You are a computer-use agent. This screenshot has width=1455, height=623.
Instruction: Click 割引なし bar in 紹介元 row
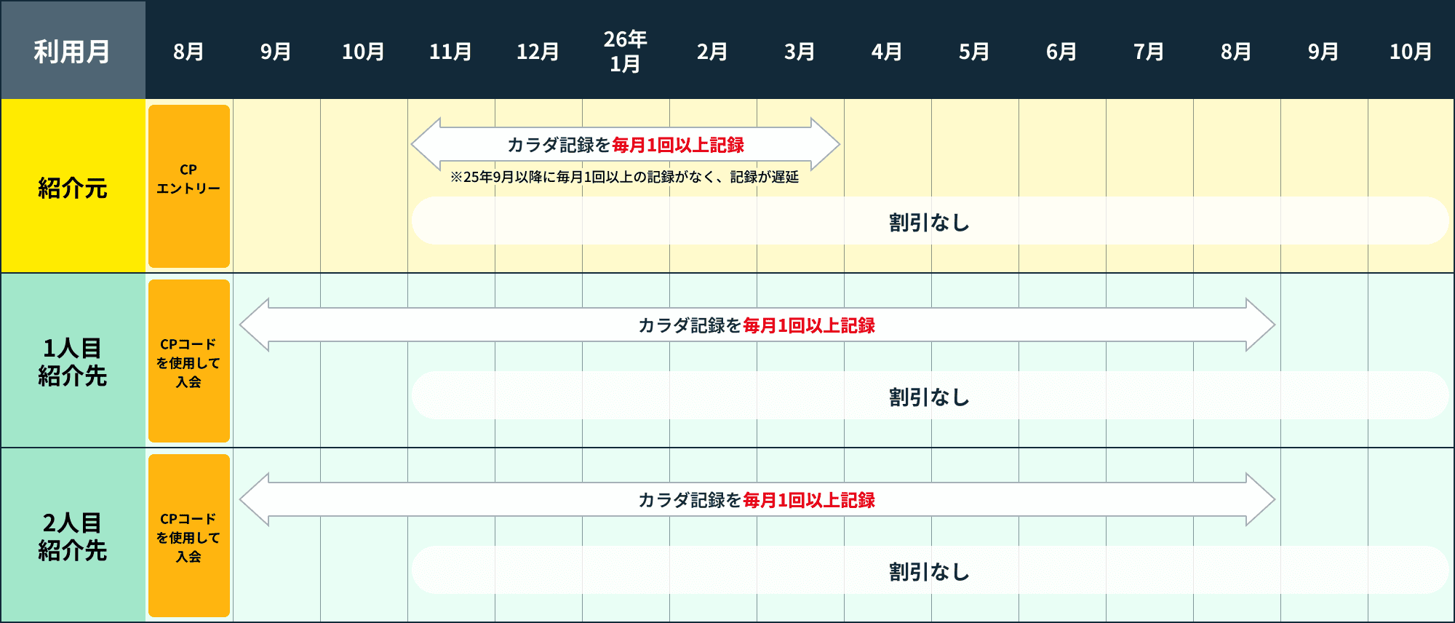click(930, 221)
